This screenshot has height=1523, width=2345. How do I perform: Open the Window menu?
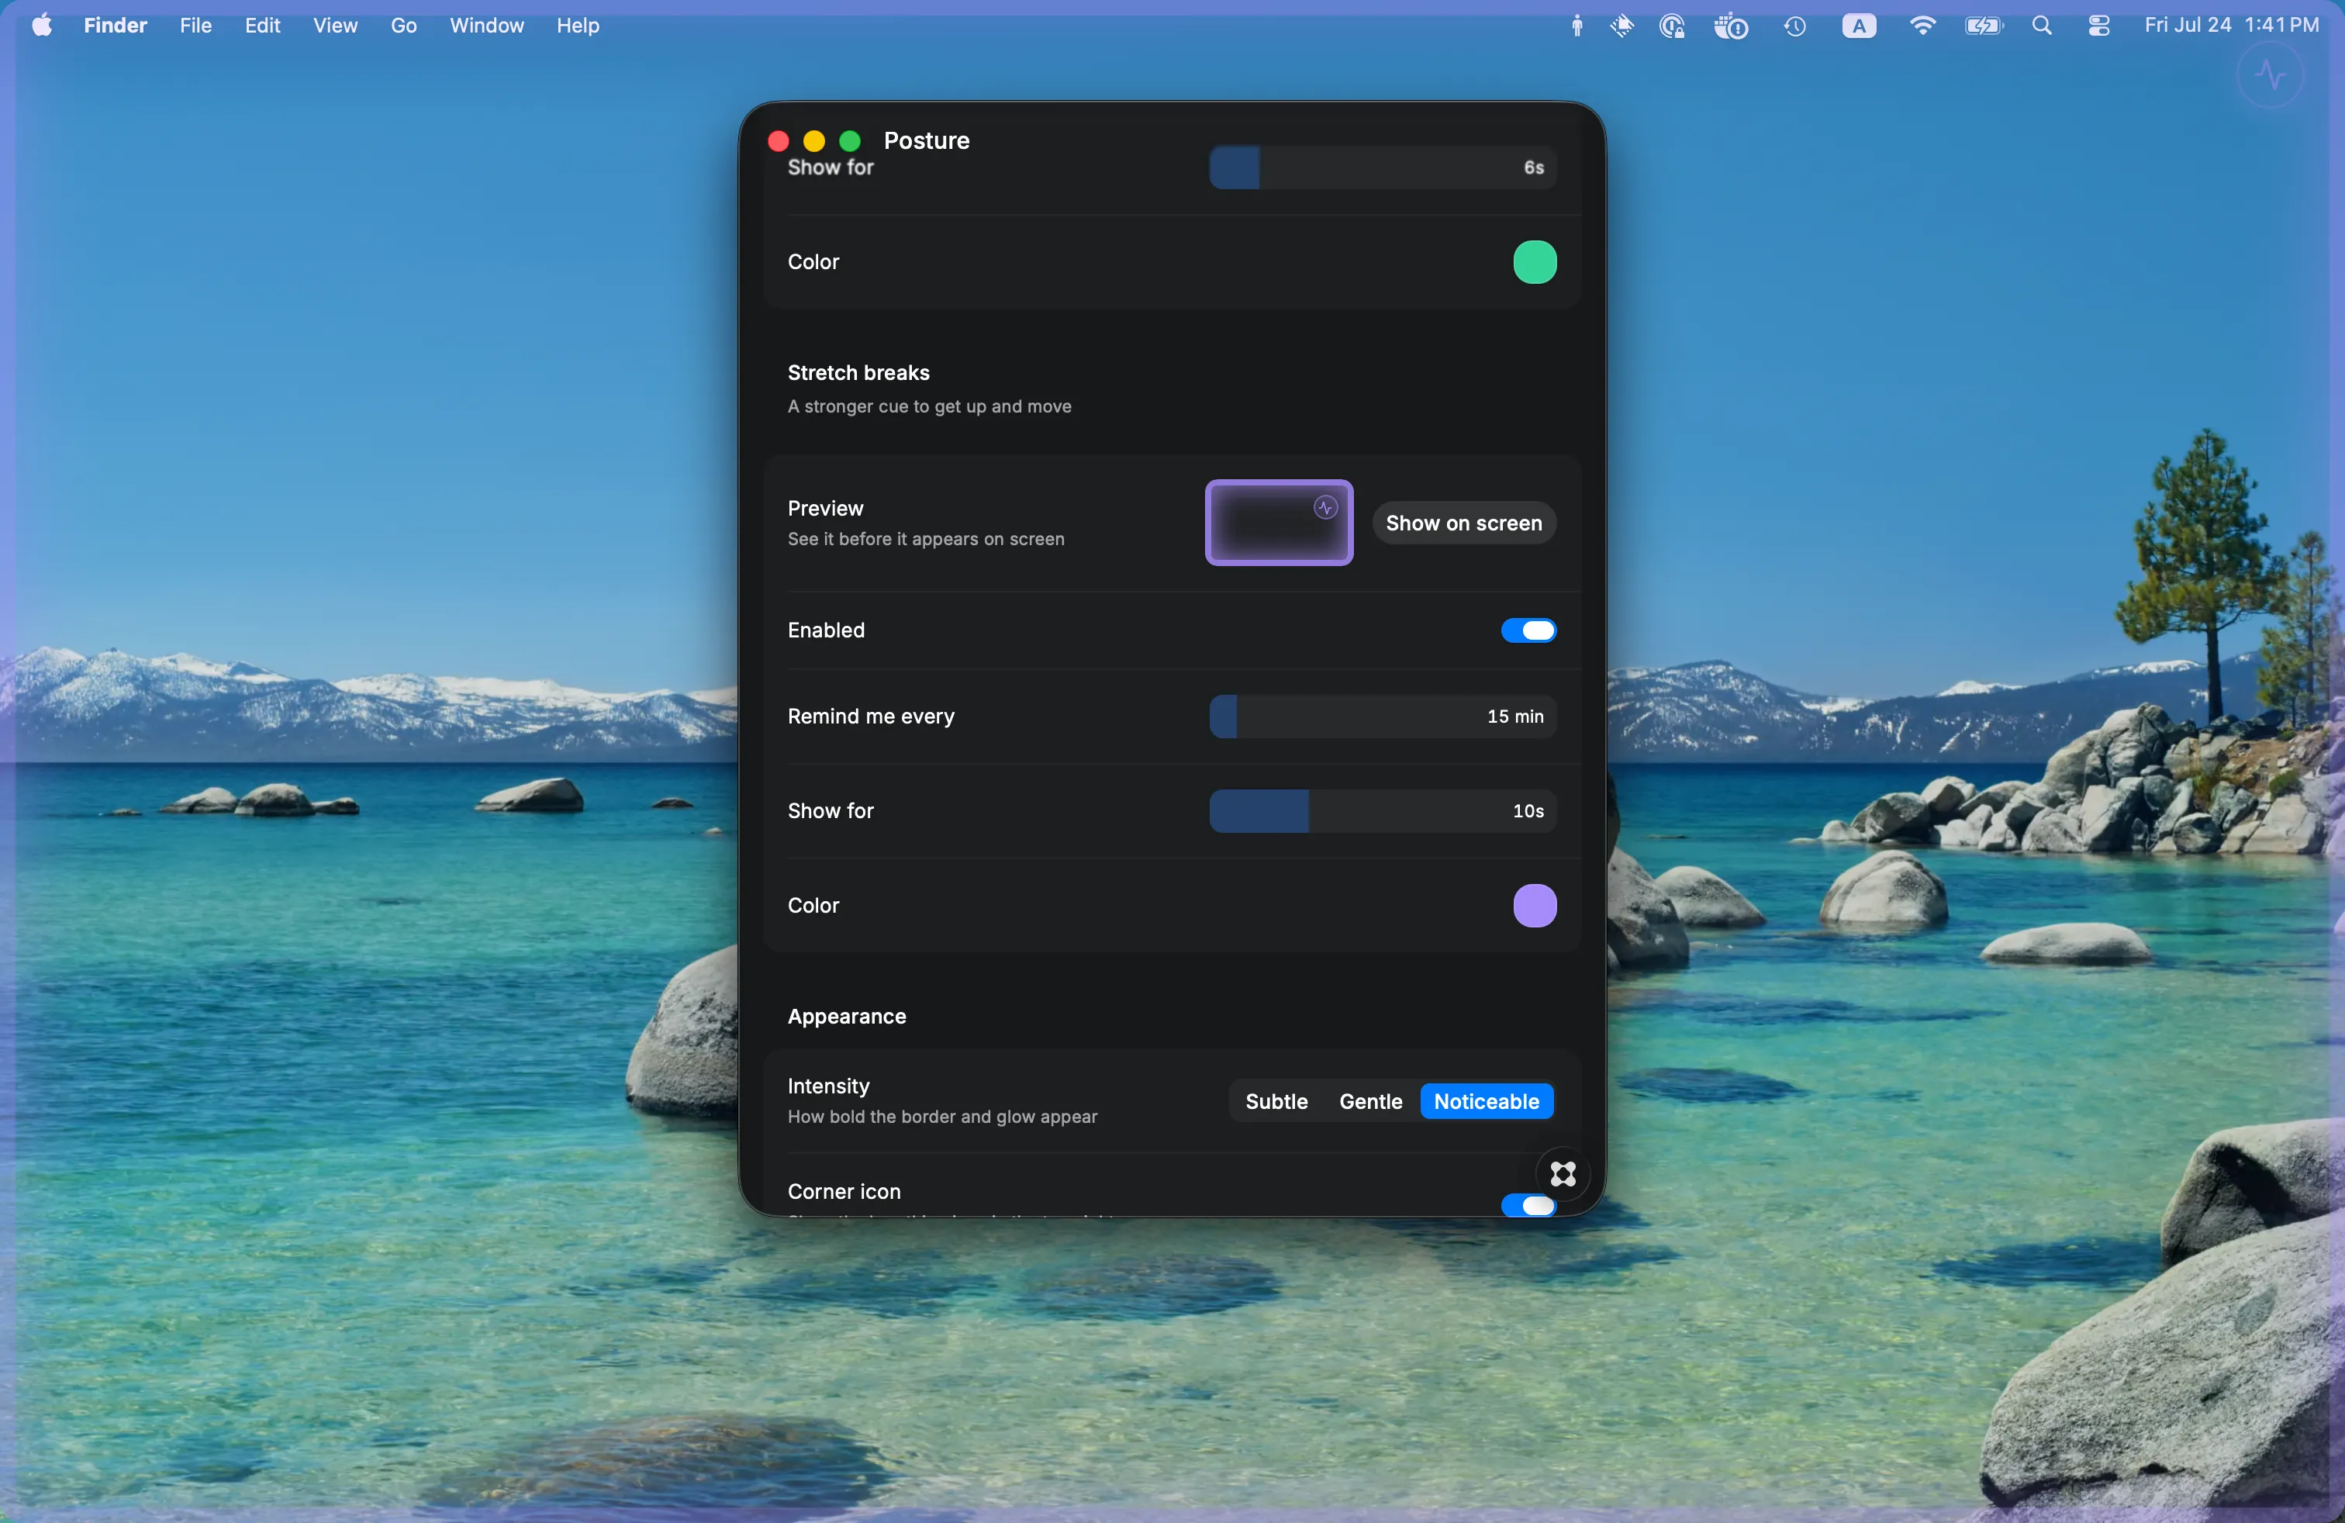487,26
